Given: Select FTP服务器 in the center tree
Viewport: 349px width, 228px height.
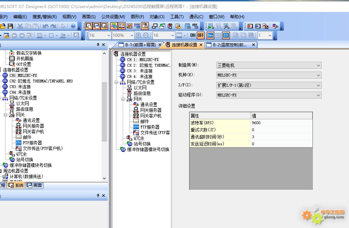Looking at the screenshot, I should coord(149,127).
